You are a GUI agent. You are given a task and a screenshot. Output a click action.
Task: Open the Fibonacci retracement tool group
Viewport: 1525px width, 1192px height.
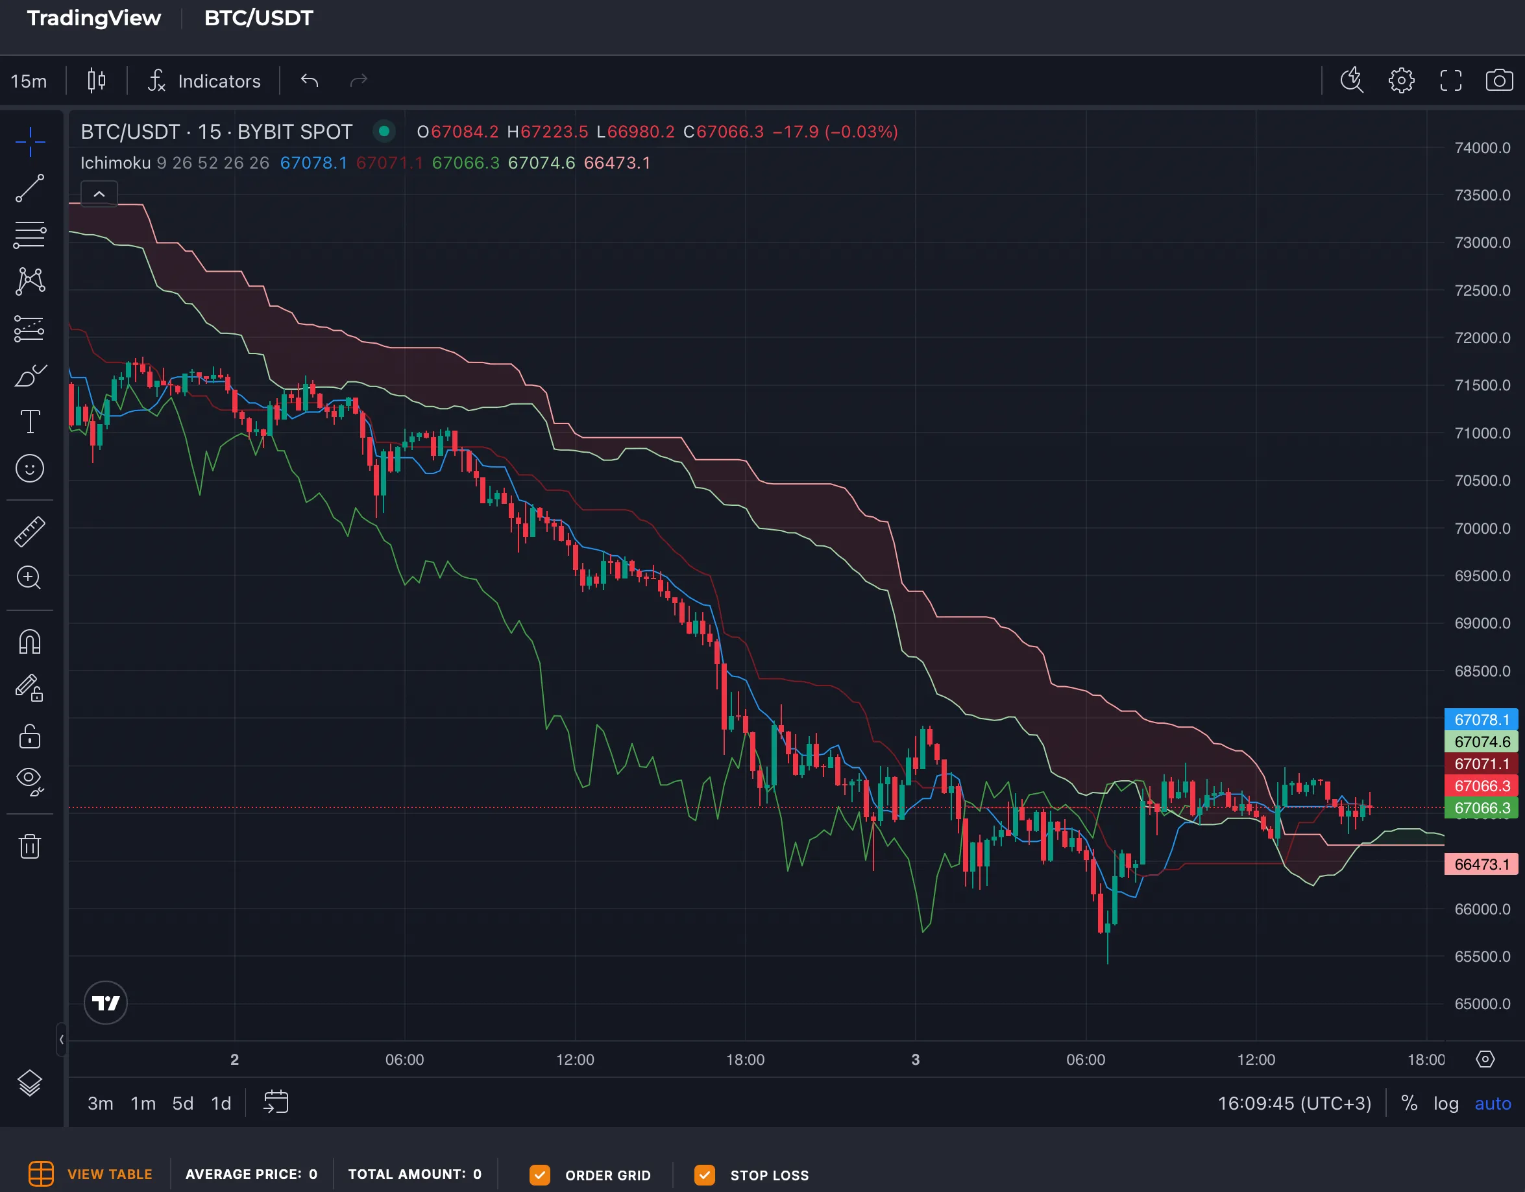(x=30, y=235)
